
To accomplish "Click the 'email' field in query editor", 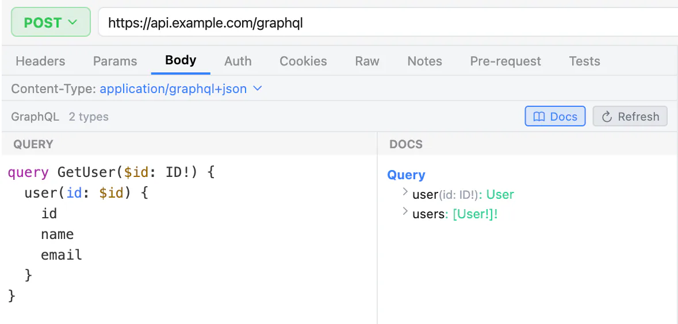I will pyautogui.click(x=62, y=255).
